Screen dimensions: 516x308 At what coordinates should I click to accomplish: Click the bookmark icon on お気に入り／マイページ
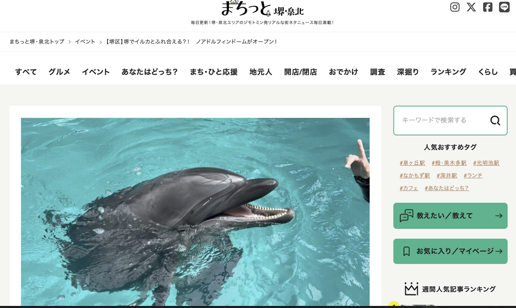(407, 251)
